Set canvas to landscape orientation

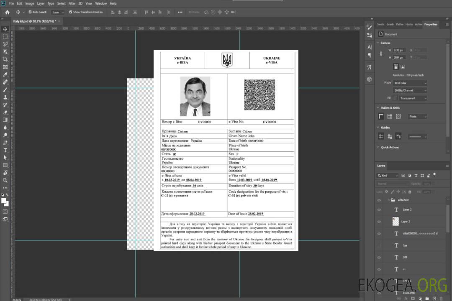pyautogui.click(x=403, y=67)
